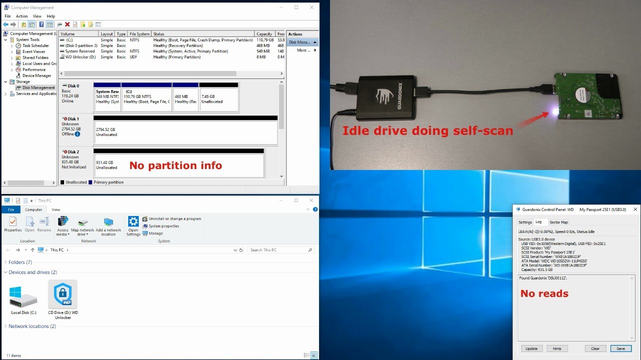Click Back arrow in Computer Management toolbar

(6, 24)
